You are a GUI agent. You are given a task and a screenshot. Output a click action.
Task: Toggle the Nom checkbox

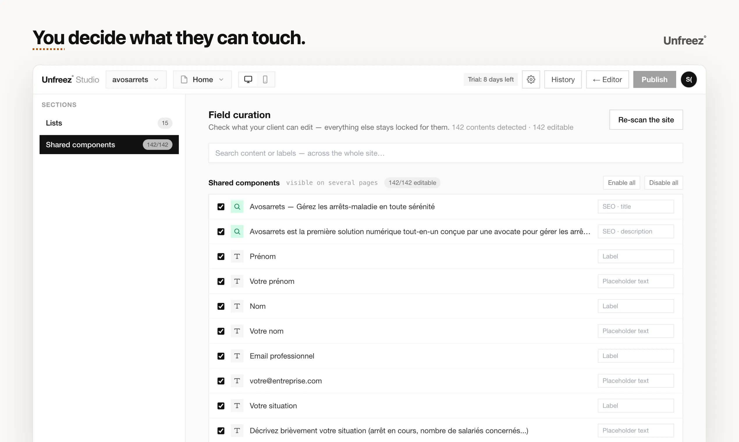(x=221, y=306)
